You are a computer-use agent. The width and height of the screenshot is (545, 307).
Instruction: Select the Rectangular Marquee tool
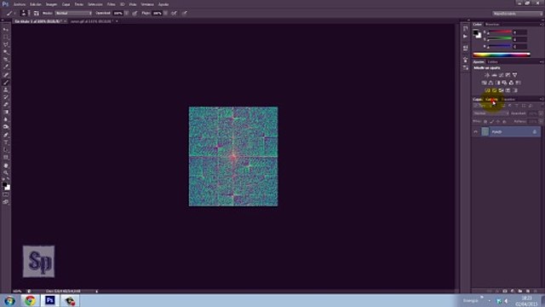(6, 38)
